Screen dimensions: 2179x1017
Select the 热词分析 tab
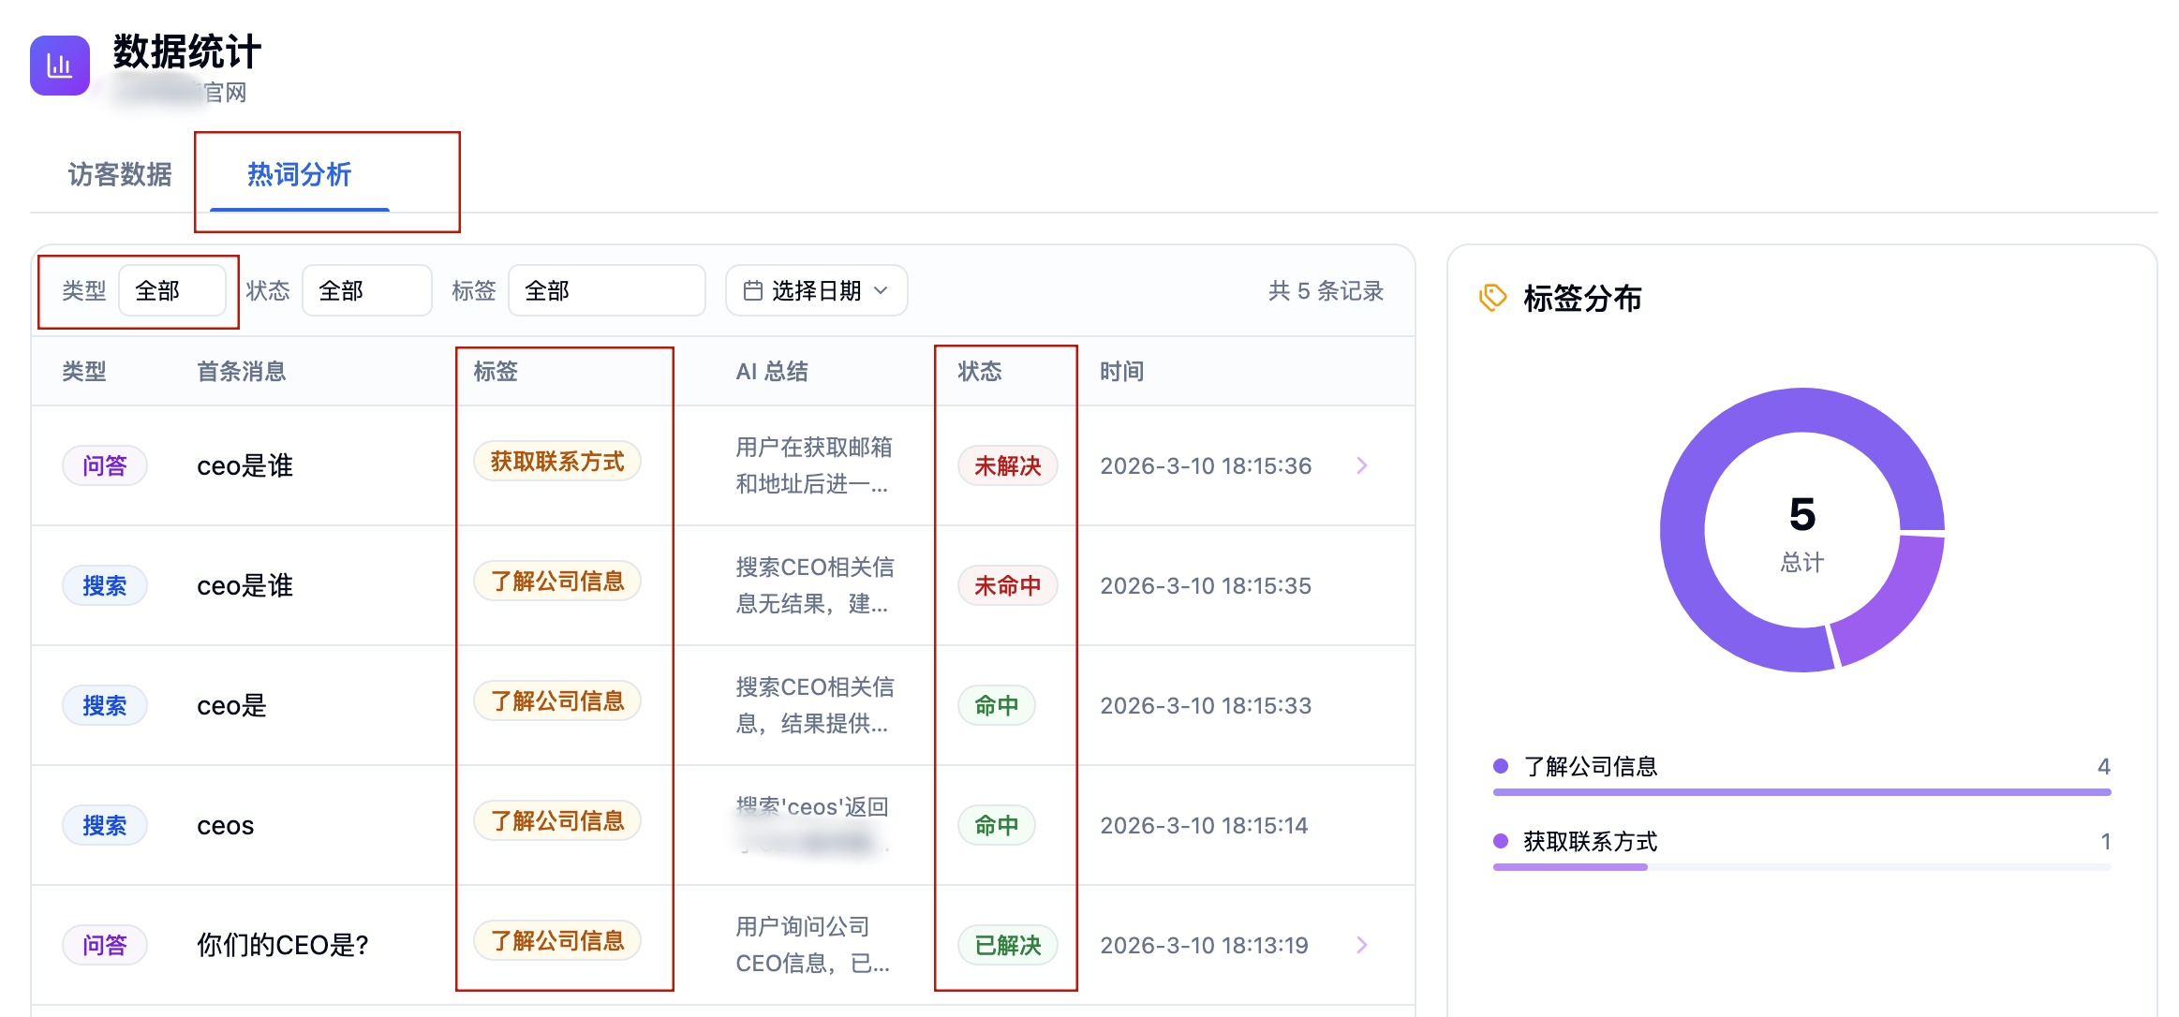(299, 174)
